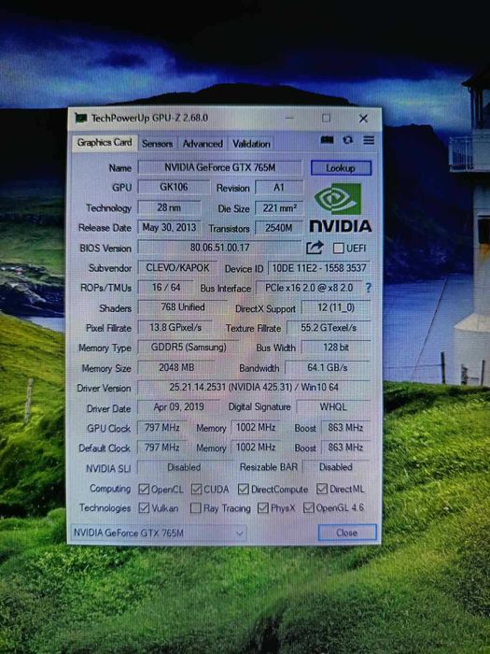This screenshot has height=654, width=490.
Task: Click the GPU Clock row Boost 863 MHz
Action: click(x=345, y=428)
